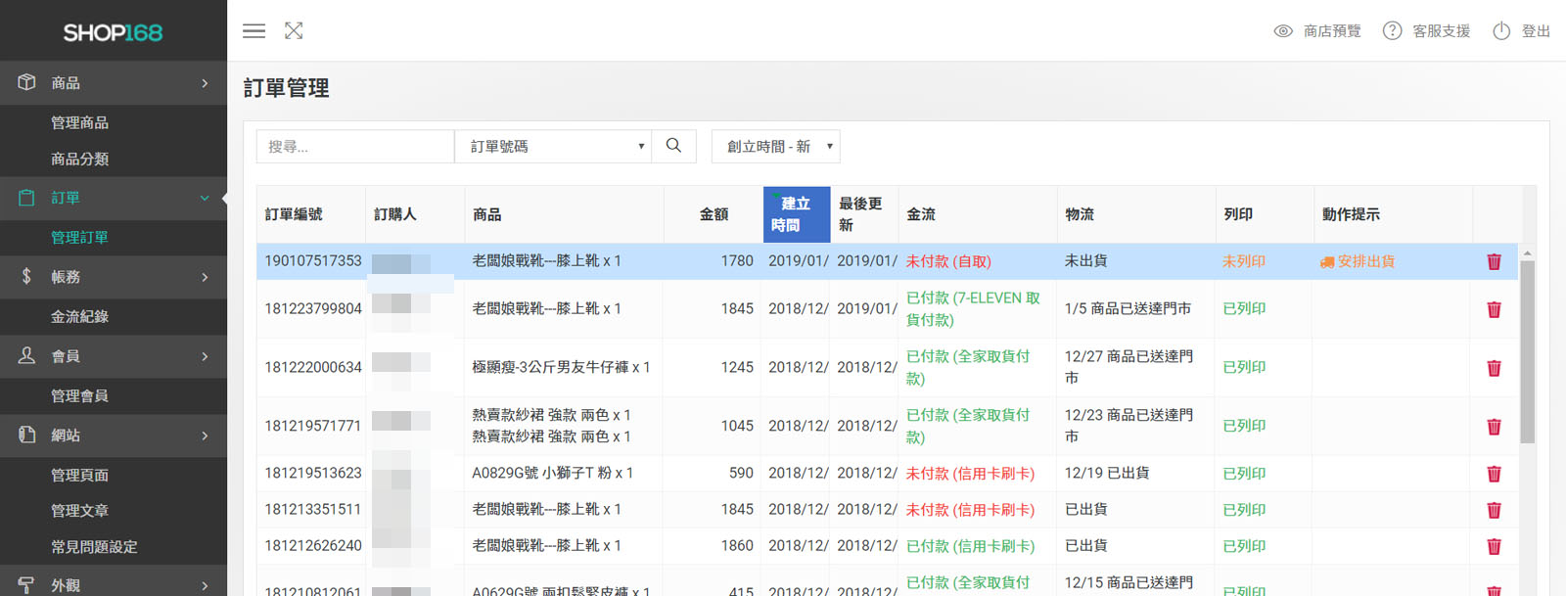1566x596 pixels.
Task: Click amount 1245 cell
Action: tap(737, 367)
